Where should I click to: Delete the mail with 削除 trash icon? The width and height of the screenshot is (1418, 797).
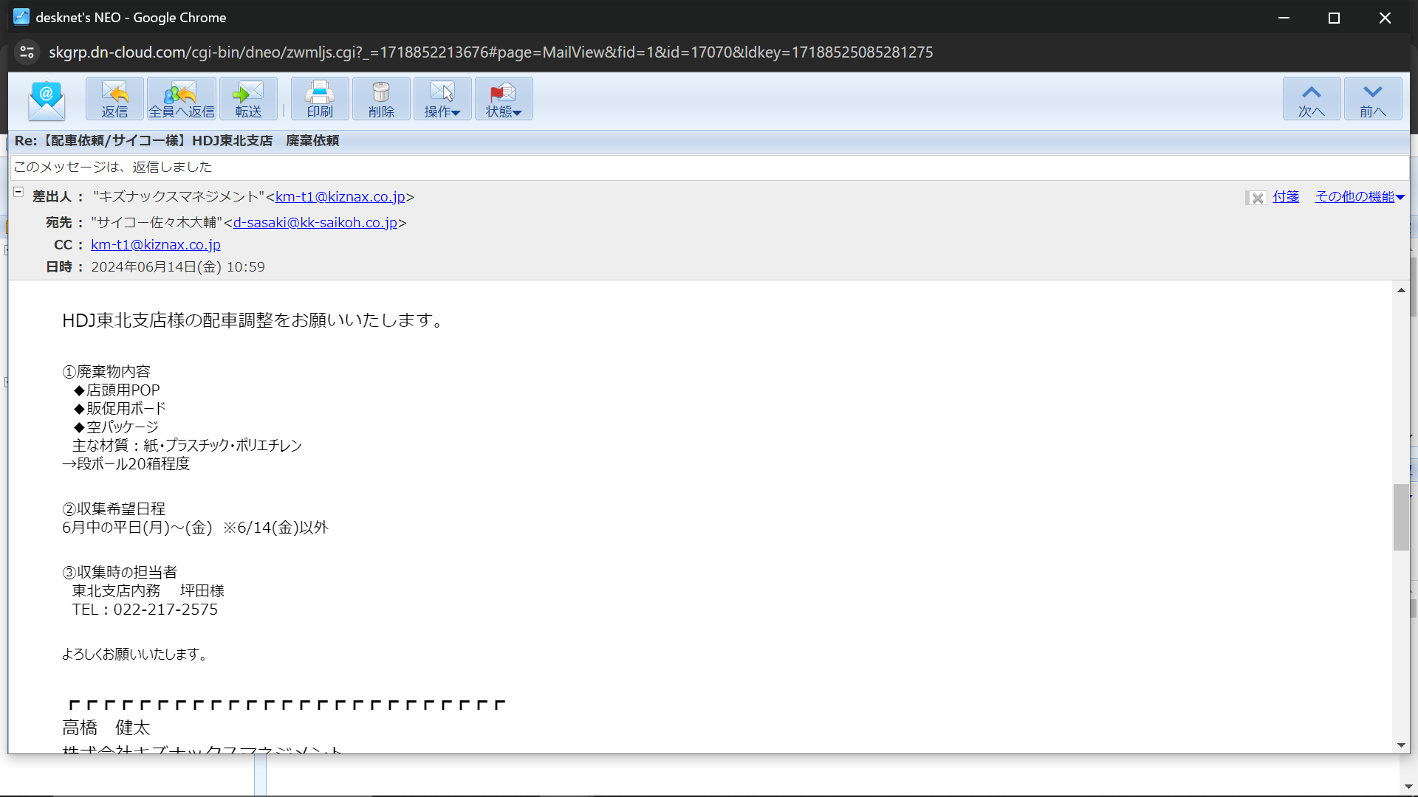click(381, 99)
